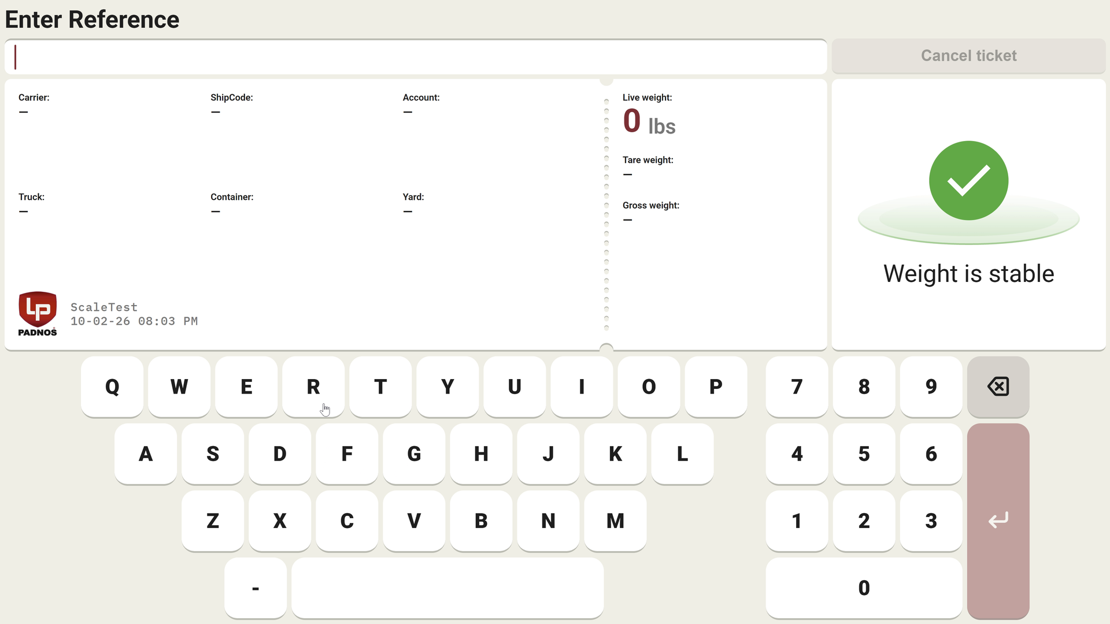Tap the number 4 key
This screenshot has width=1110, height=624.
[797, 454]
